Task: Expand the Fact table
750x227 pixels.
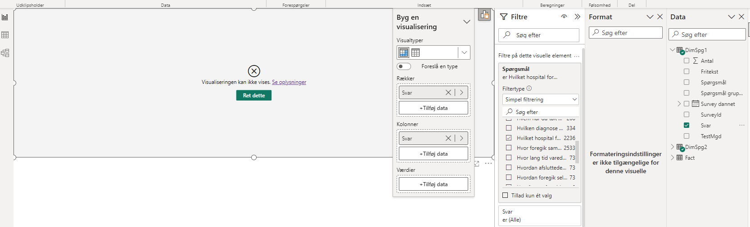Action: click(x=673, y=157)
